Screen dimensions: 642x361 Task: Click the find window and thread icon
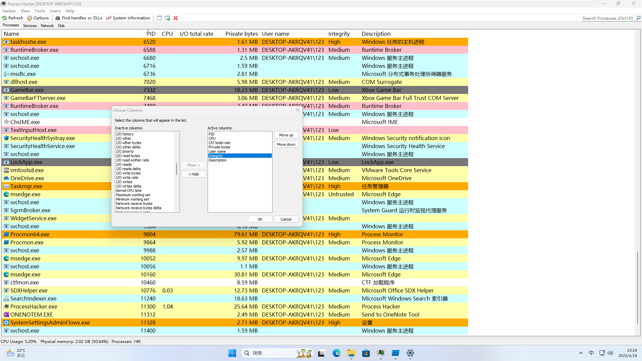[168, 18]
